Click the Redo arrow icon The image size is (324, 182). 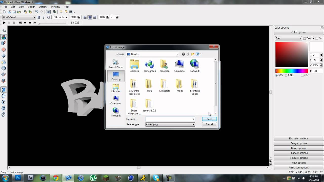(x=42, y=12)
